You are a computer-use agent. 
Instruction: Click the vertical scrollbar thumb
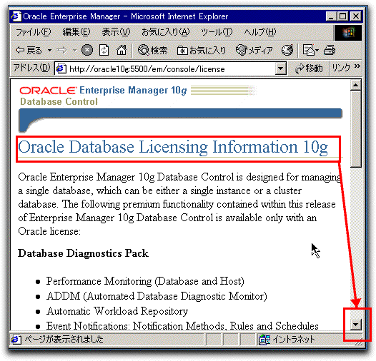355,129
